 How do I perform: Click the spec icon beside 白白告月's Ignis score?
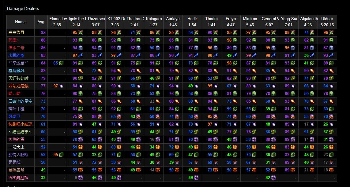tap(80, 32)
